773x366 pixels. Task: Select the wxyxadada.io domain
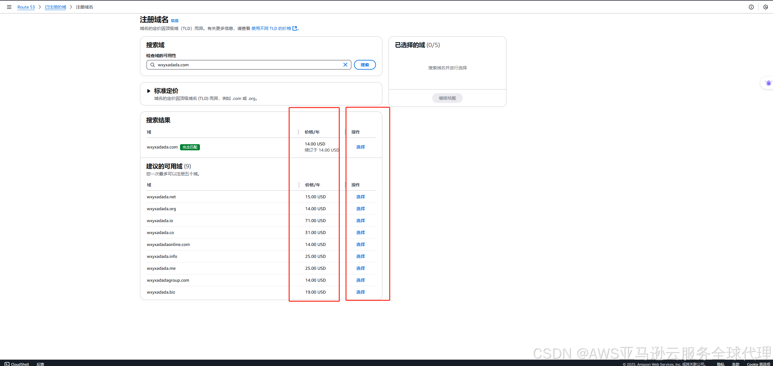coord(360,221)
